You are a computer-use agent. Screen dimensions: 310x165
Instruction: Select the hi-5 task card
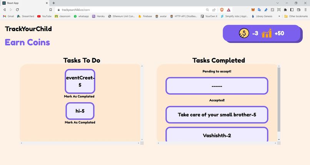(80, 111)
